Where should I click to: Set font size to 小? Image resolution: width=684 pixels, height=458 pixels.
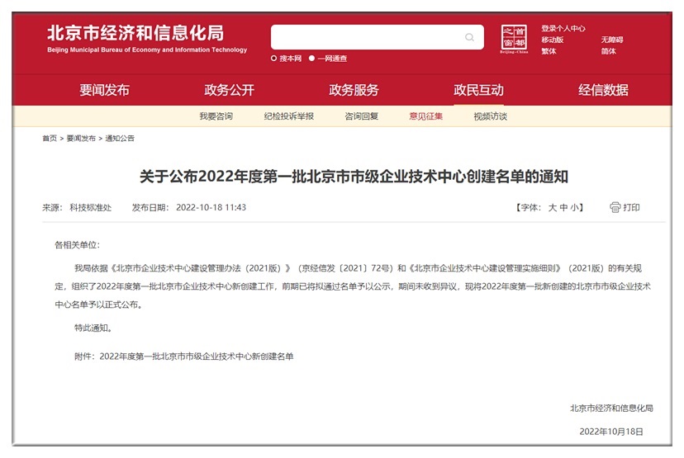point(574,207)
